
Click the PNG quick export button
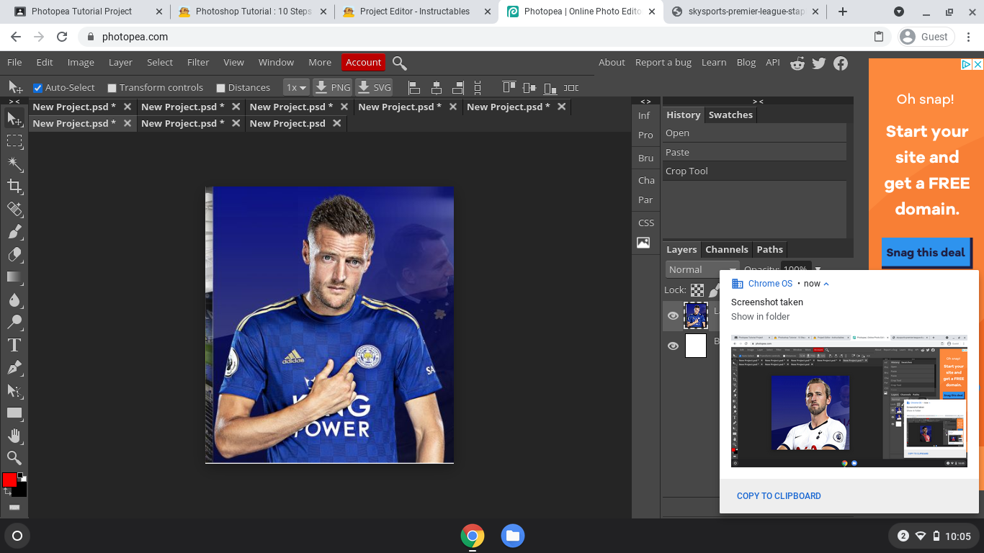click(332, 87)
